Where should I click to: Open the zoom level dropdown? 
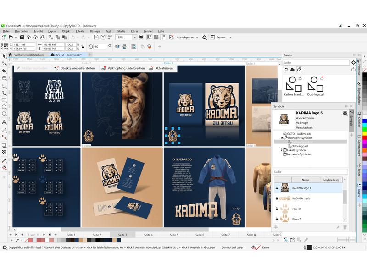coord(134,38)
